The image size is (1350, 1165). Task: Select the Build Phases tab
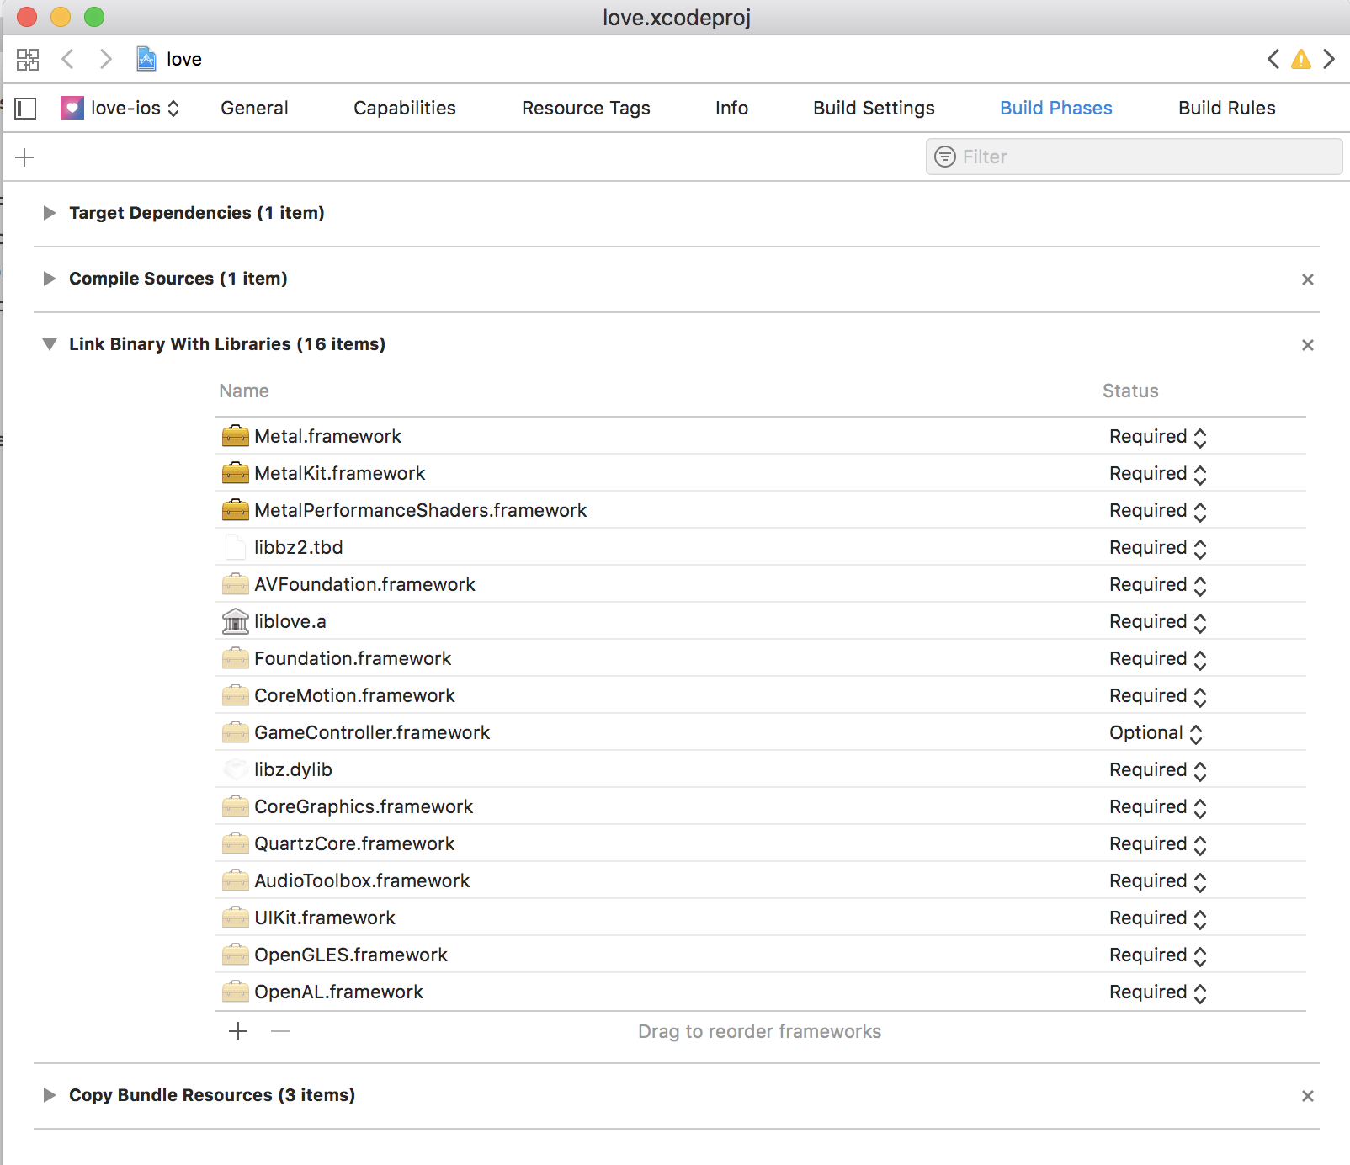point(1056,108)
